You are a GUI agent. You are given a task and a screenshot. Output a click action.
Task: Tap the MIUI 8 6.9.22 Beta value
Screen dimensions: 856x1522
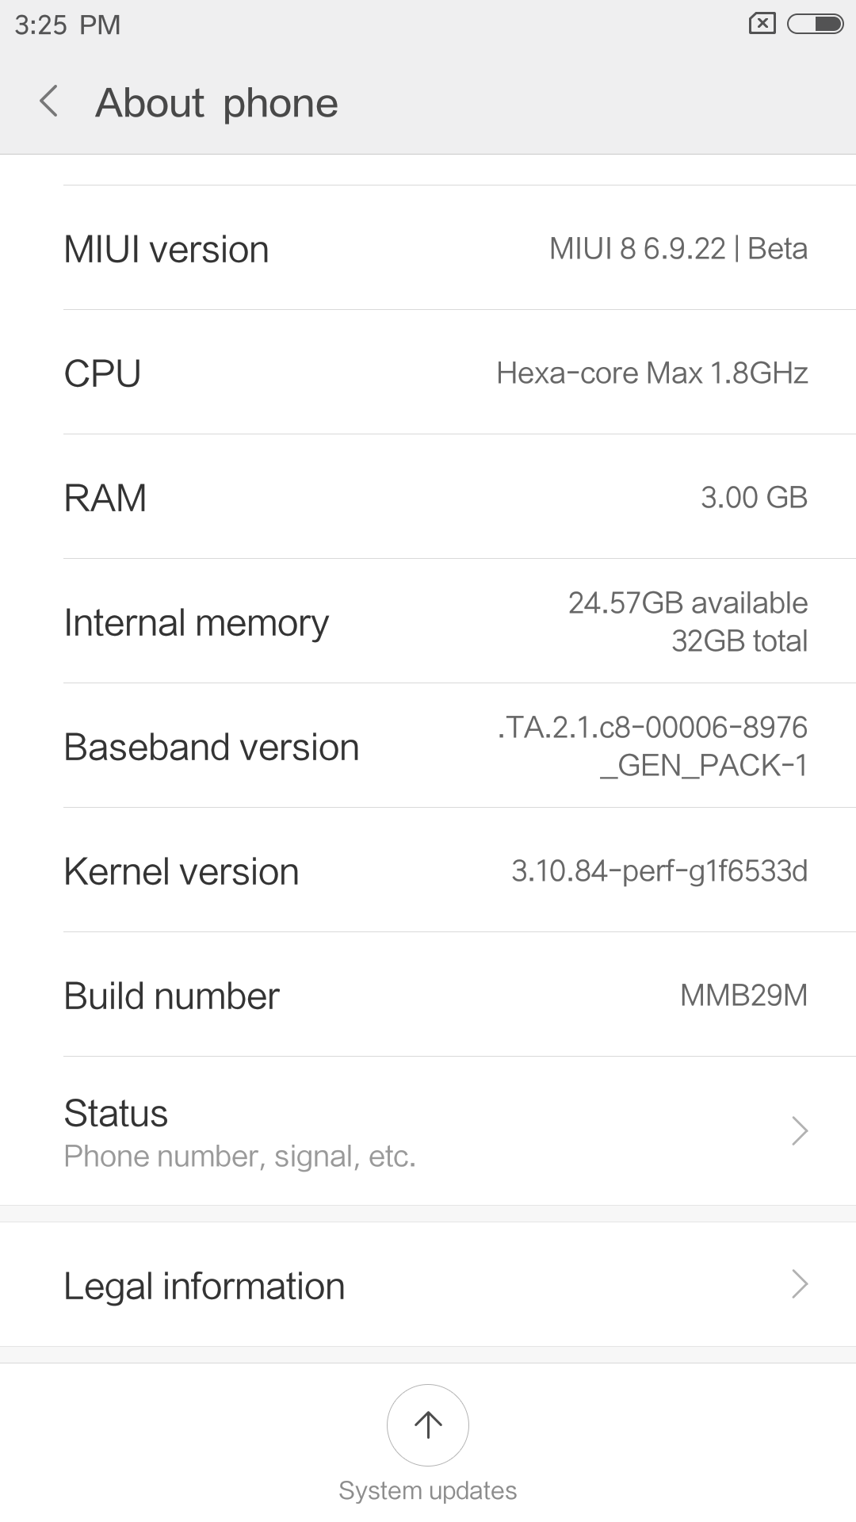(678, 249)
